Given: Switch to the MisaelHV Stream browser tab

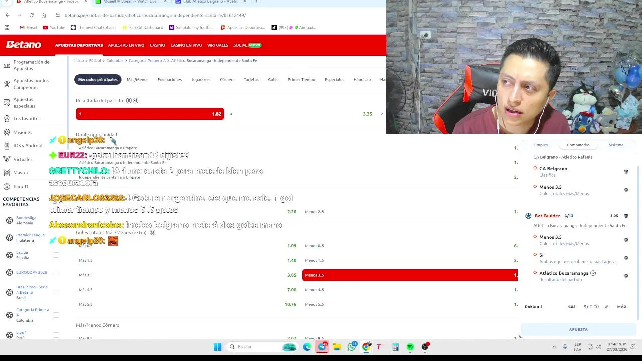Looking at the screenshot, I should (129, 2).
